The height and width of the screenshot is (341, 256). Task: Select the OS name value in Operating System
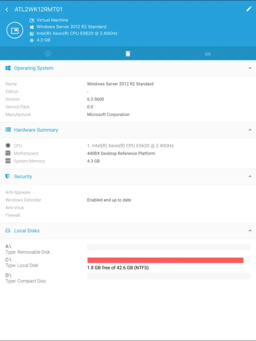pos(120,84)
